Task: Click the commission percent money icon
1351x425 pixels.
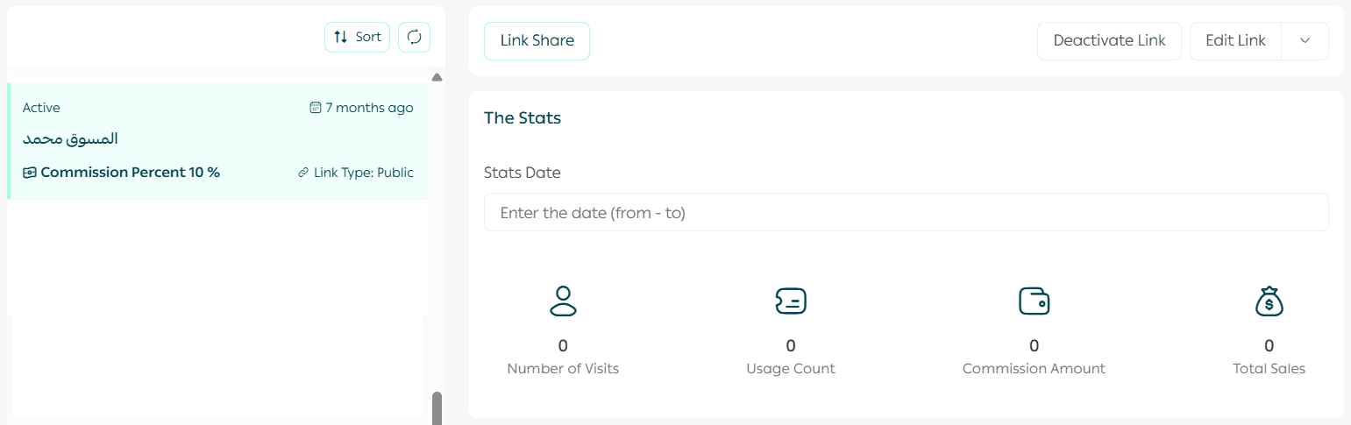Action: [30, 173]
